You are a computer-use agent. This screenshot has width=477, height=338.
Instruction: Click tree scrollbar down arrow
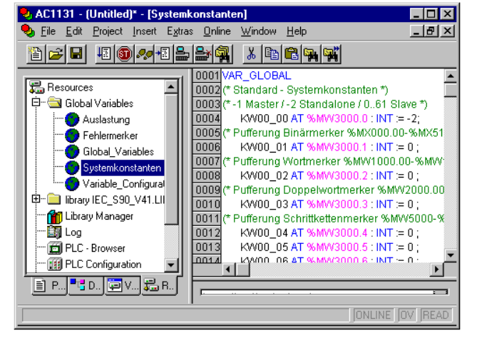pyautogui.click(x=171, y=265)
